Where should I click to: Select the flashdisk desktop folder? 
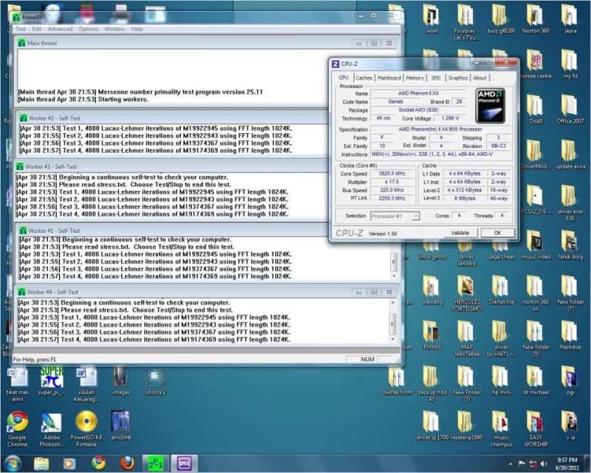coord(570,336)
